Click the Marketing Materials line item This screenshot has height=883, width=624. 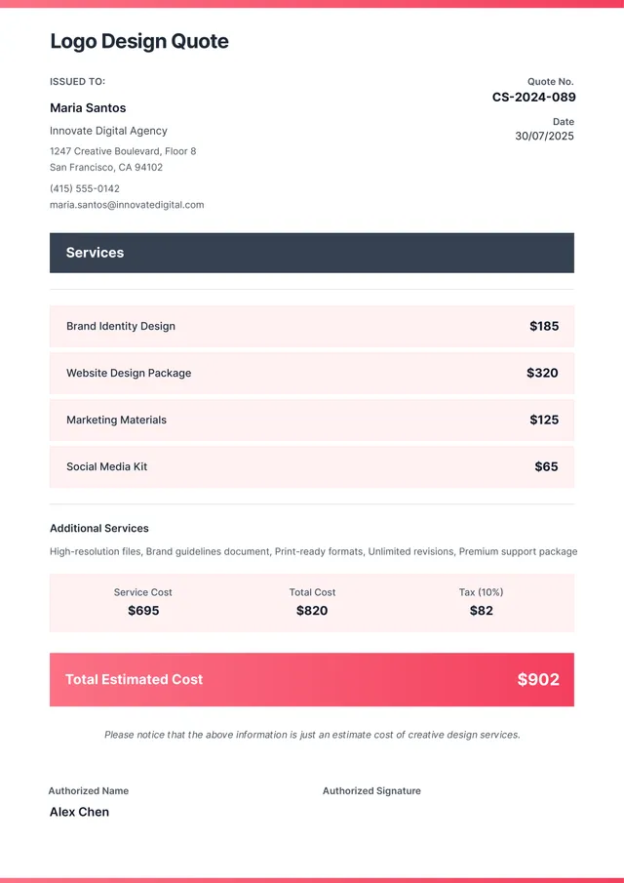(x=116, y=420)
